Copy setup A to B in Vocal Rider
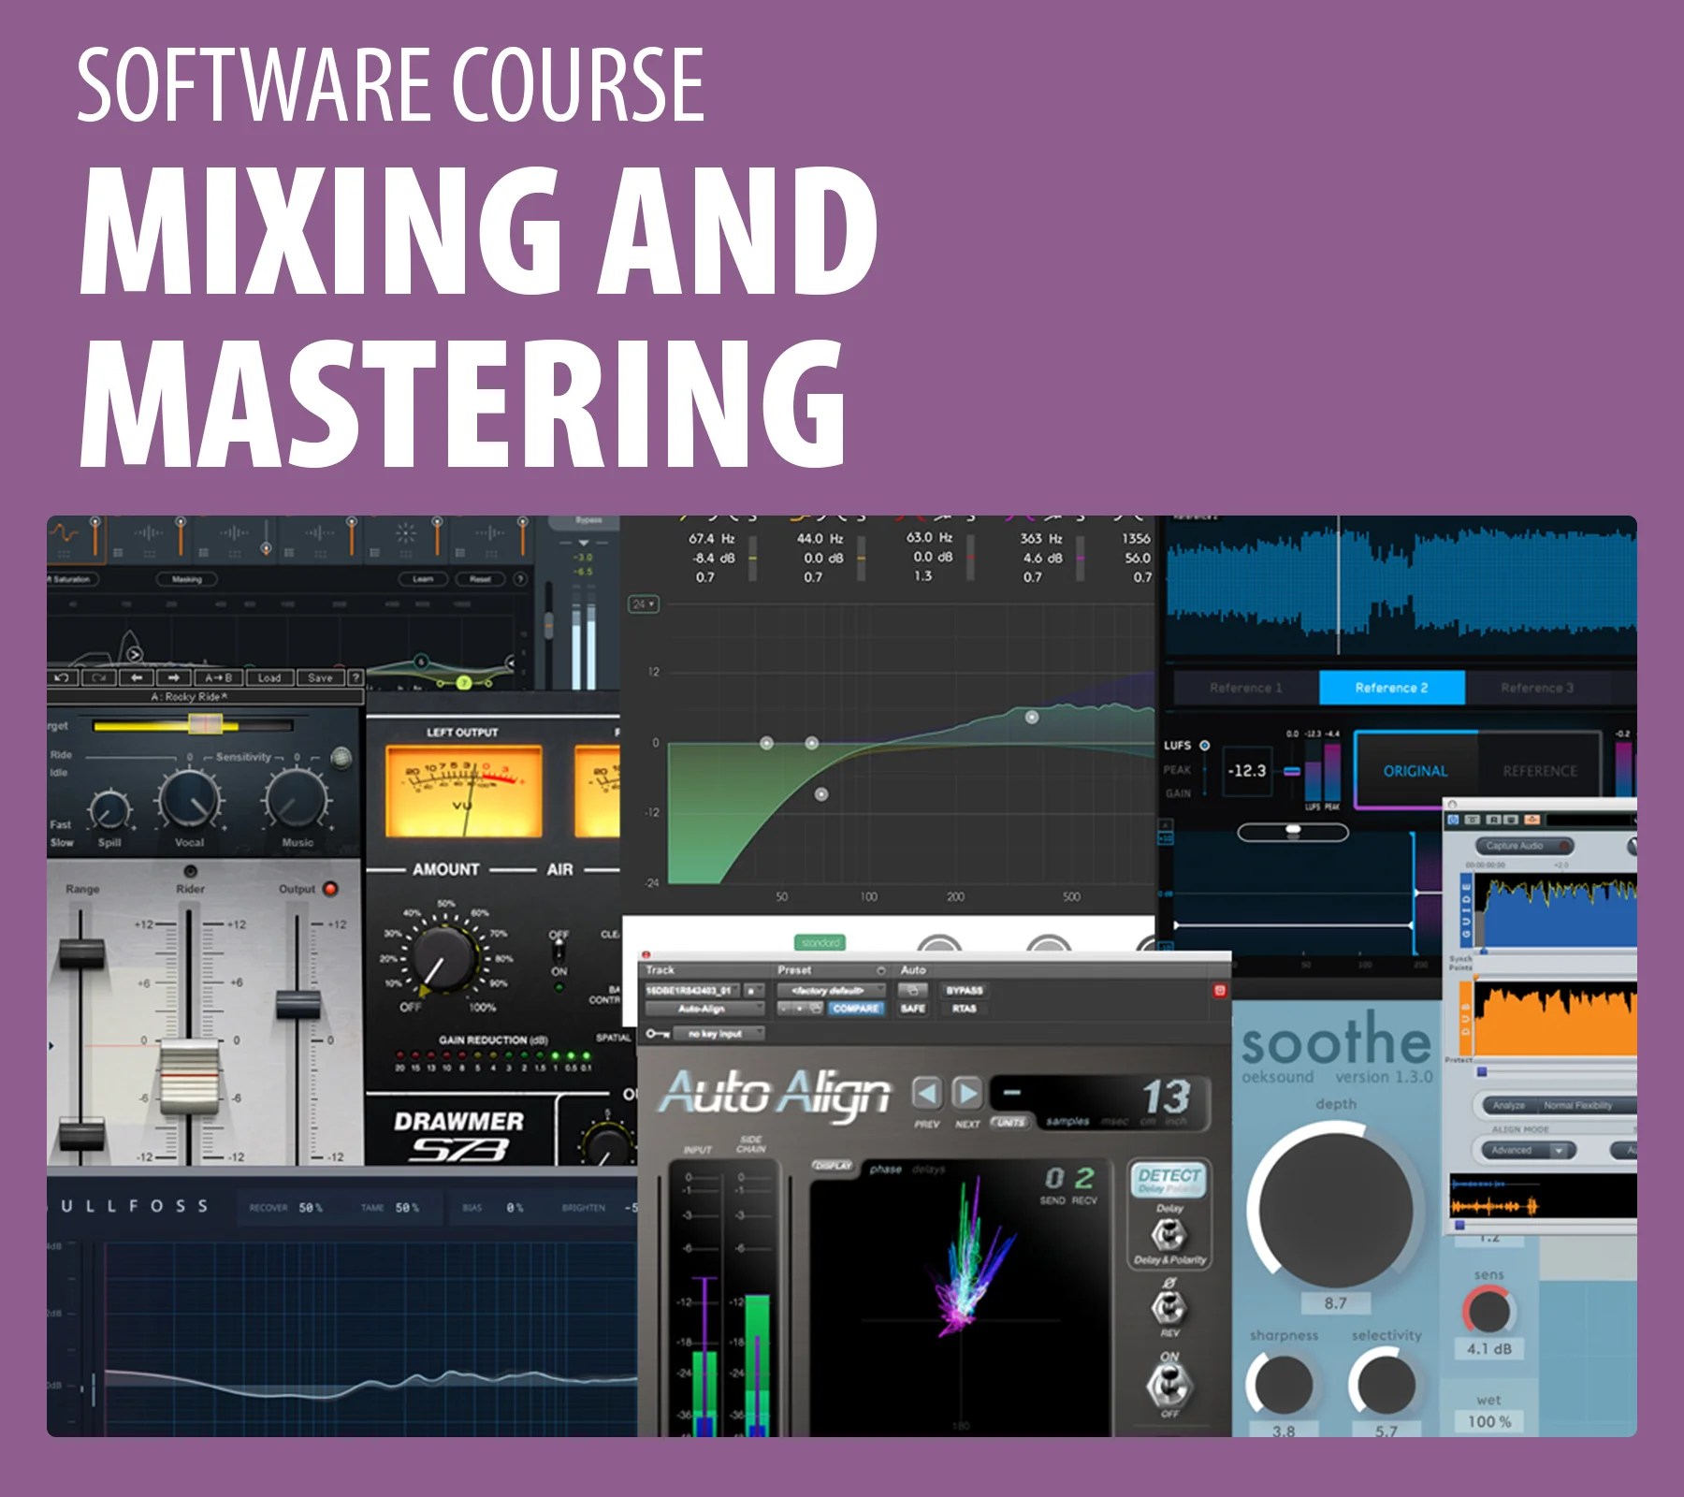Screen dimensions: 1684x1497 pyautogui.click(x=218, y=676)
